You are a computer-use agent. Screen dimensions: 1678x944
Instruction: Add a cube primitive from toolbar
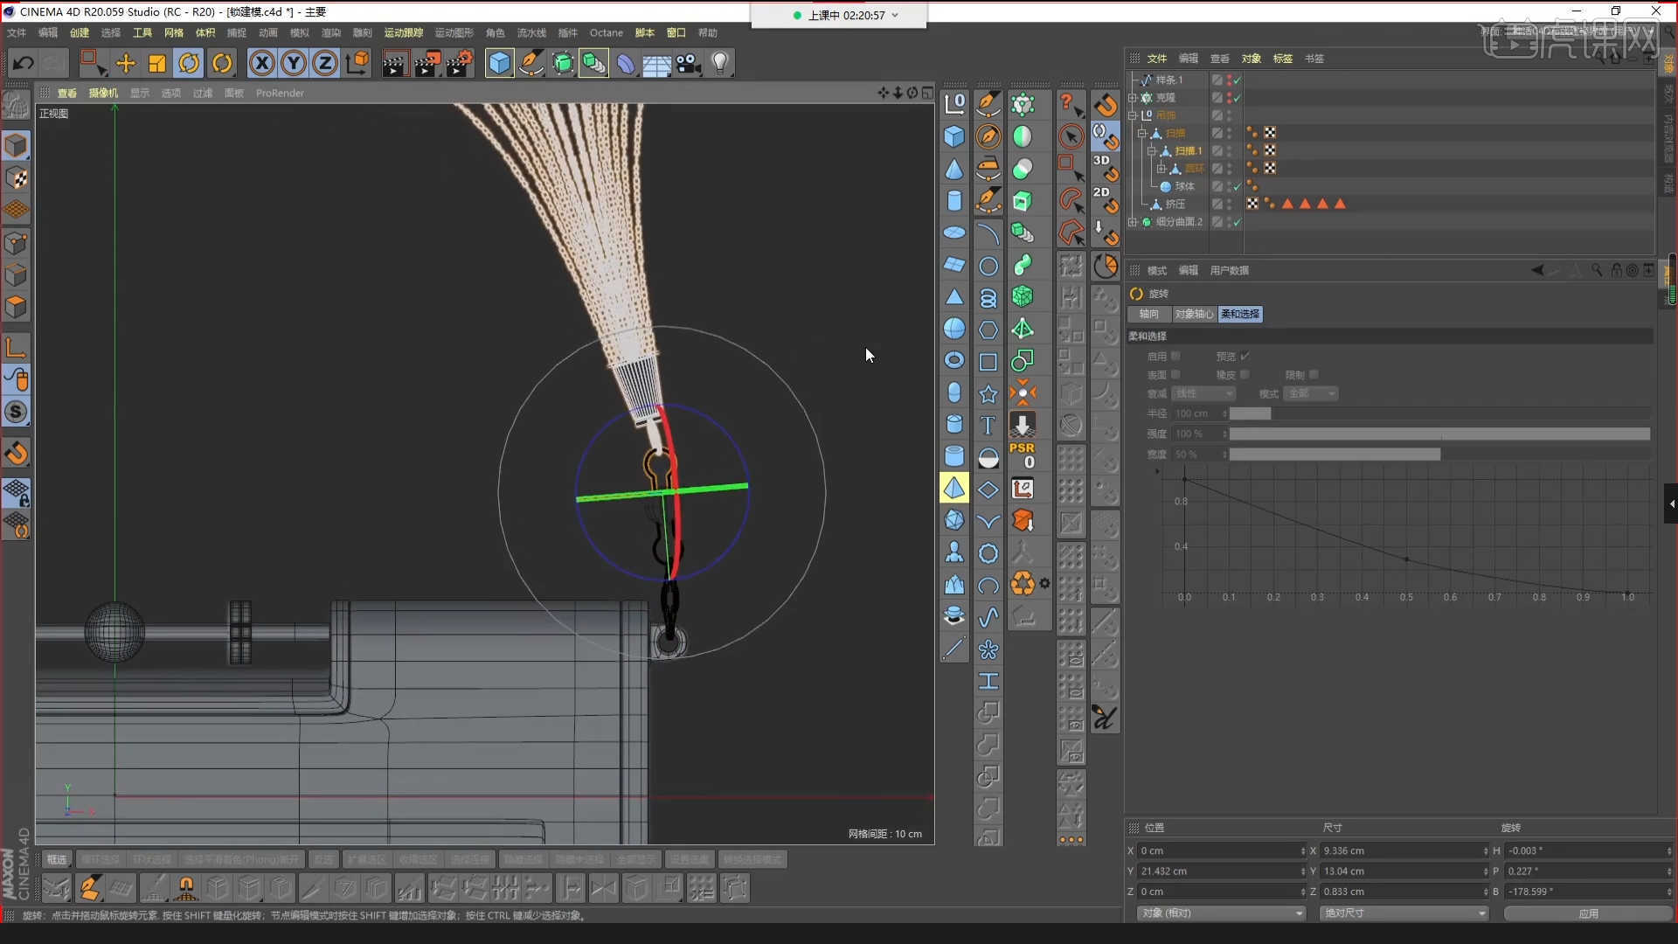point(499,63)
